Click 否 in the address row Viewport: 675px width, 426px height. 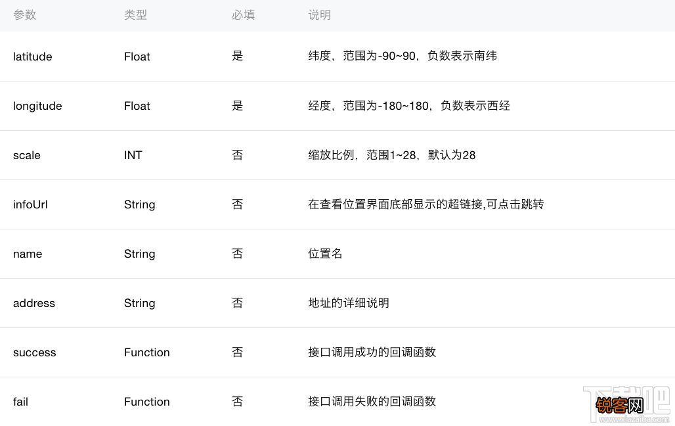(x=238, y=302)
